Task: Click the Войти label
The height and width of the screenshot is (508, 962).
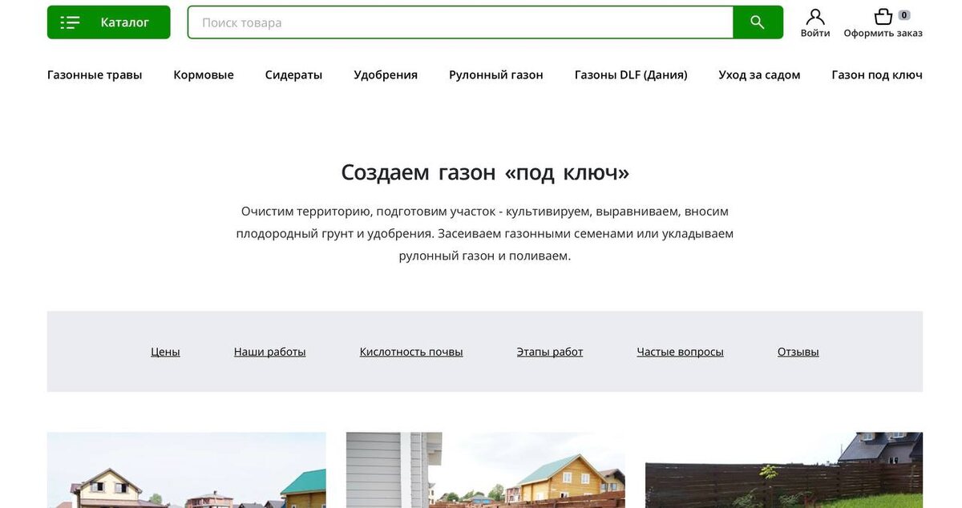Action: coord(815,33)
